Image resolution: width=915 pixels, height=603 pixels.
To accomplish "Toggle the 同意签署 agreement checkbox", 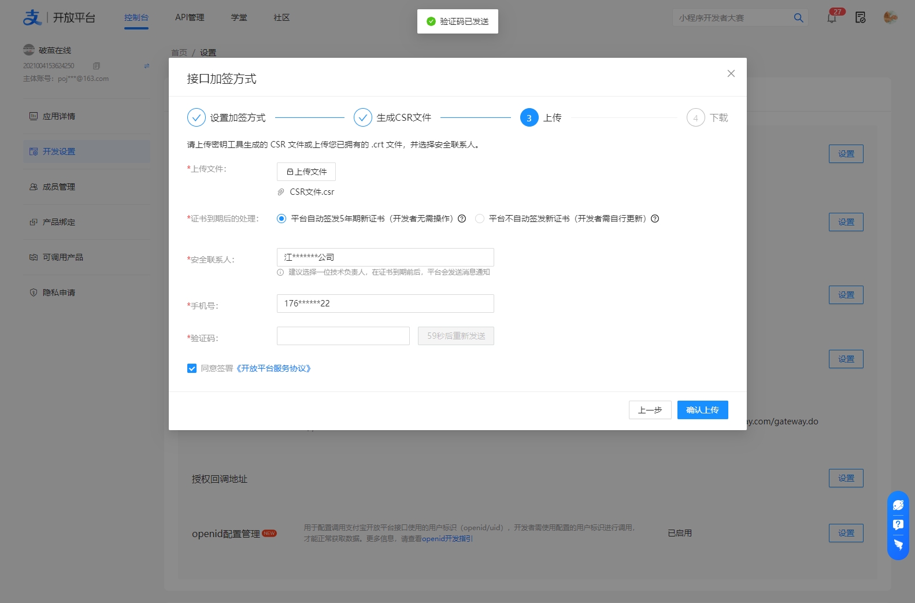I will point(192,368).
